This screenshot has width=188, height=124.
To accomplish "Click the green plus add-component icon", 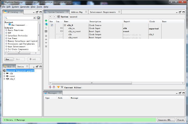I will 46,21.
